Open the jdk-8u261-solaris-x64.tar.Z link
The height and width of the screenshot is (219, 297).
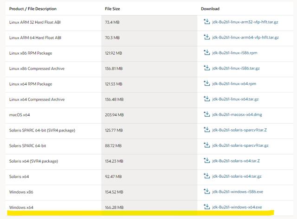pos(236,161)
